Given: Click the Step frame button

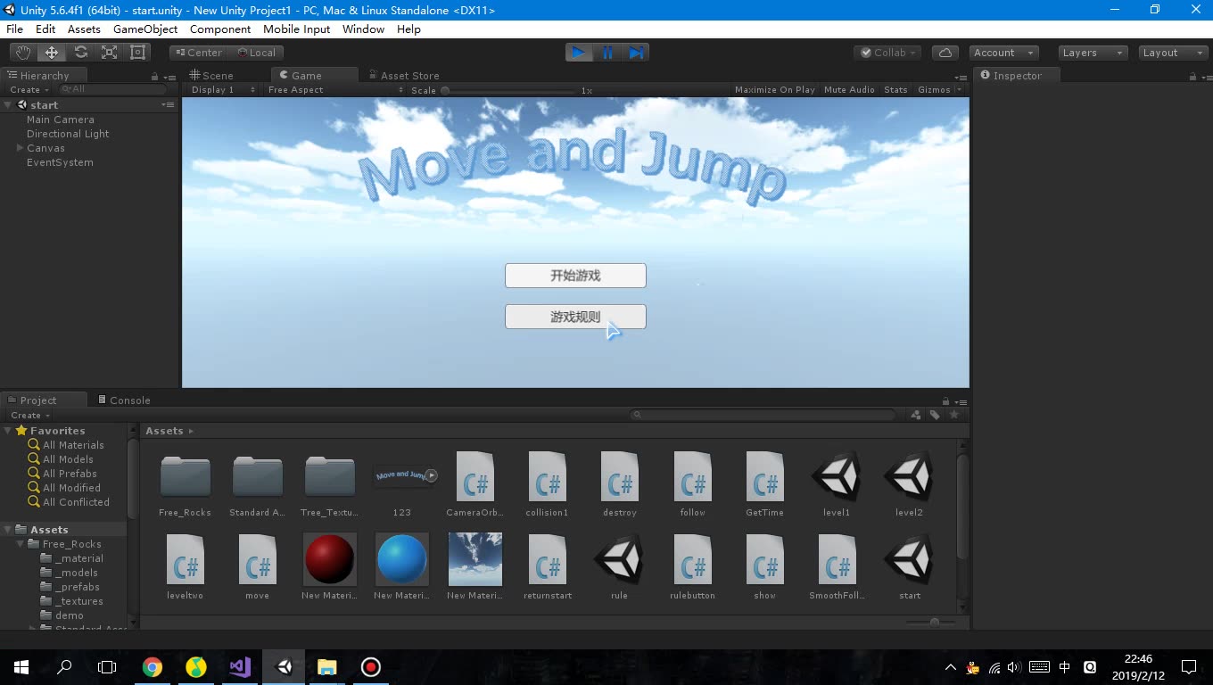Looking at the screenshot, I should (x=636, y=53).
